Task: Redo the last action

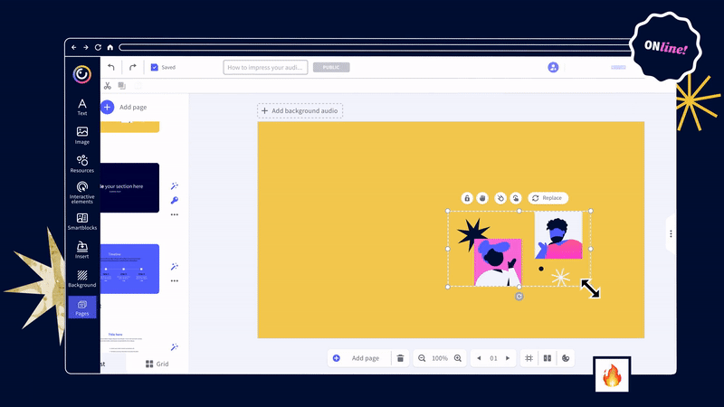Action: (132, 67)
